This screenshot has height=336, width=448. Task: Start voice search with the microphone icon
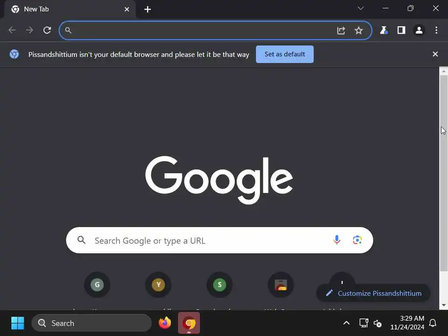coord(337,240)
